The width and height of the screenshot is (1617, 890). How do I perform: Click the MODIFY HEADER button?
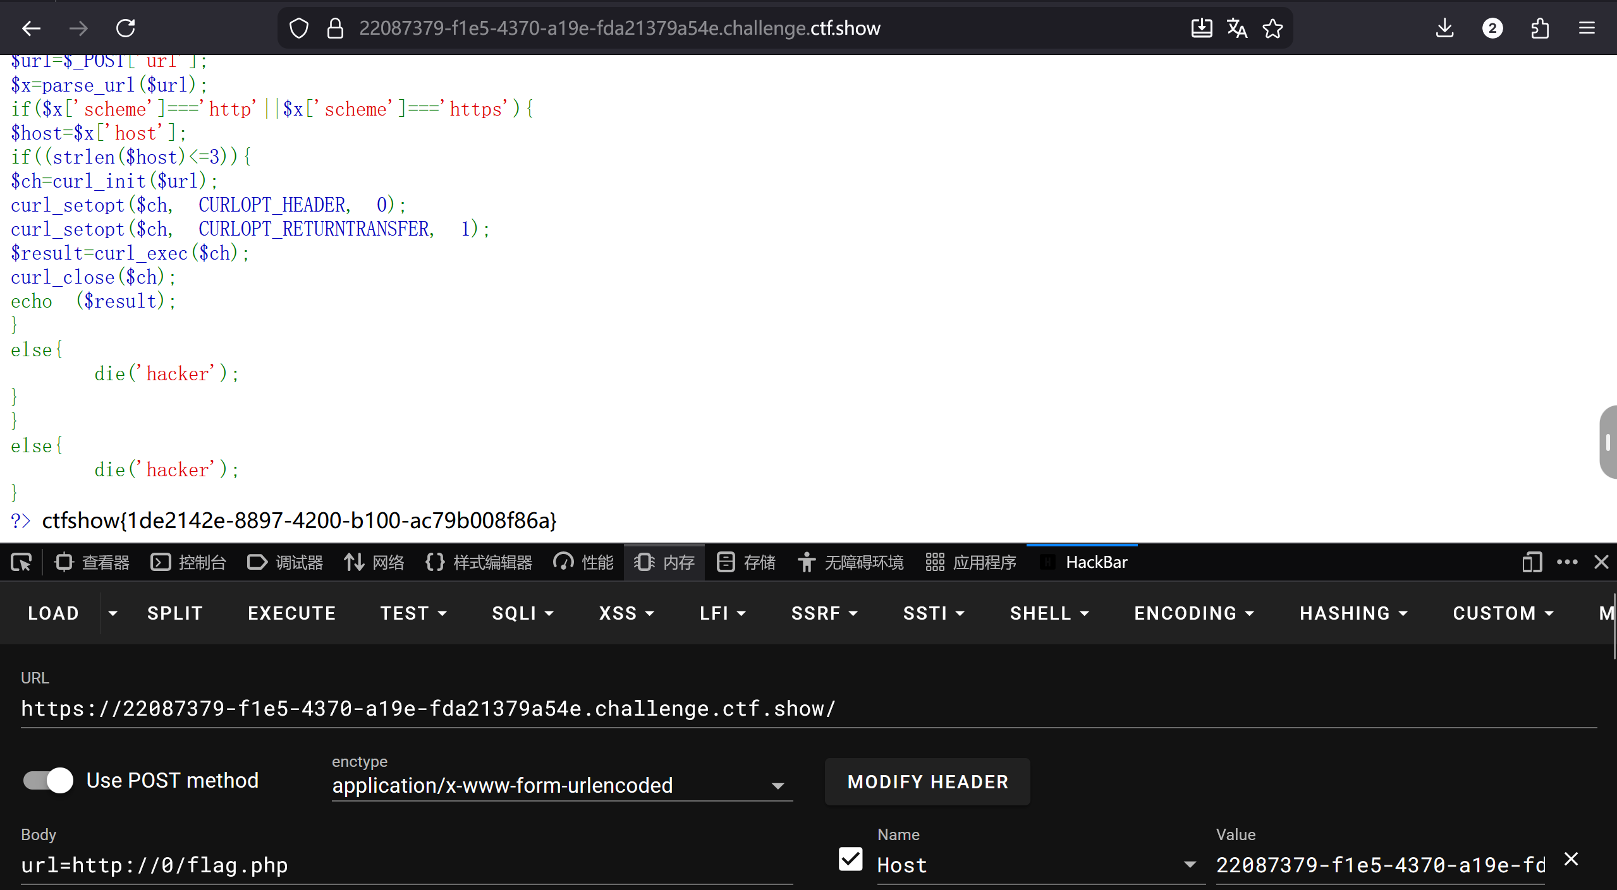[x=927, y=782]
